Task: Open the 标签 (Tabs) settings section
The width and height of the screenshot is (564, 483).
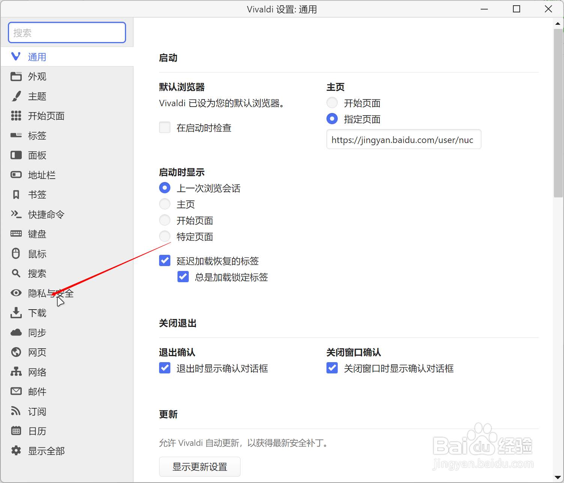Action: tap(37, 135)
